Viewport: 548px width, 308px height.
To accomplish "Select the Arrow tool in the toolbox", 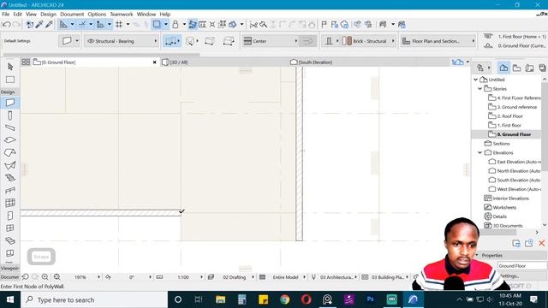I will point(10,67).
